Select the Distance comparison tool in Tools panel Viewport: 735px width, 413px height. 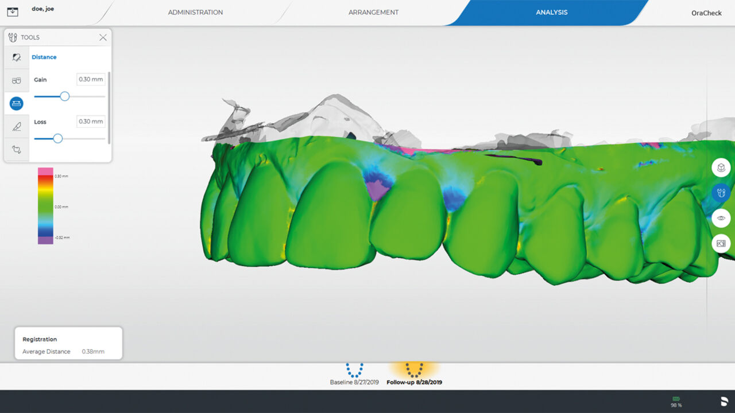pyautogui.click(x=16, y=103)
